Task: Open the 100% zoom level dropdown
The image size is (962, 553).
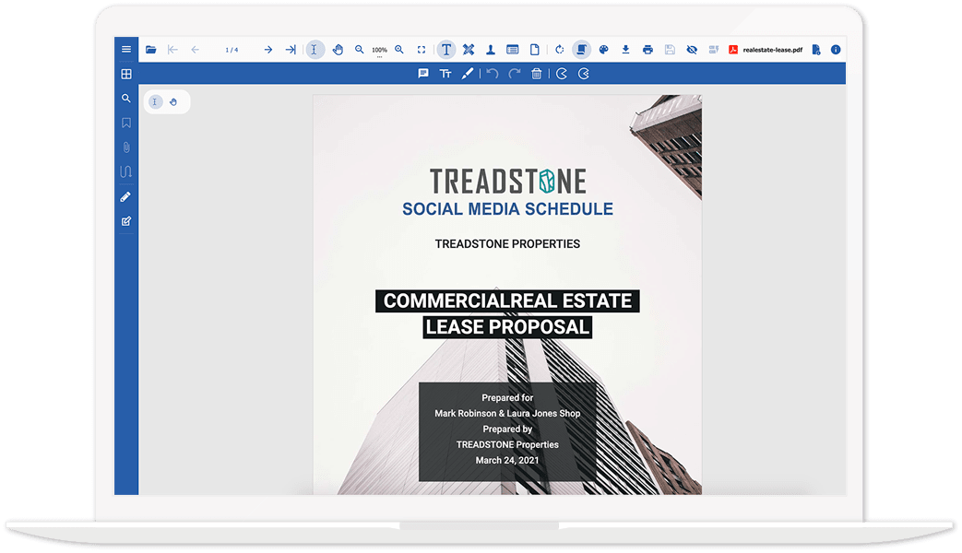Action: 379,51
